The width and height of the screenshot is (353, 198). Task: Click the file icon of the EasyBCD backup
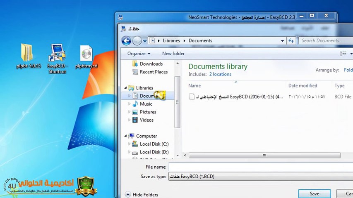pyautogui.click(x=192, y=97)
